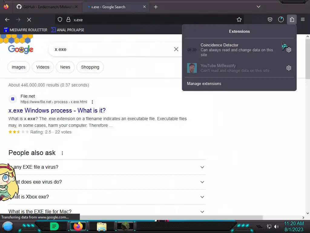Open People also ask options dots
Screen dimensions: 310x233
62,153
